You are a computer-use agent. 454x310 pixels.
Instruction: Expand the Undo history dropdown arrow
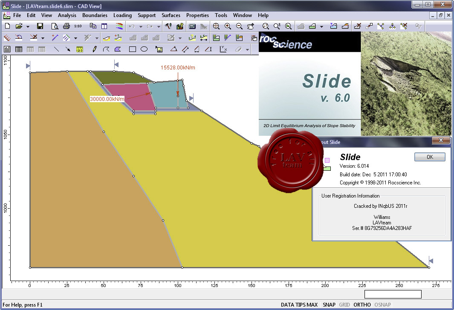[141, 26]
